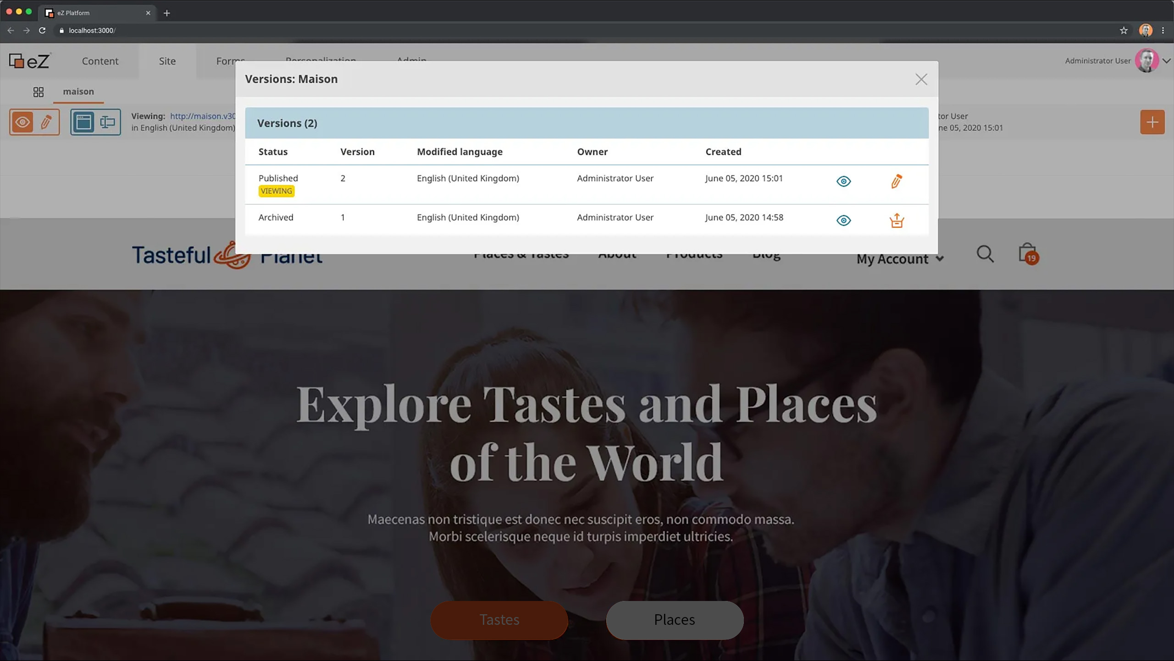Edit version 2 with pencil icon
This screenshot has height=661, width=1174.
(x=897, y=181)
